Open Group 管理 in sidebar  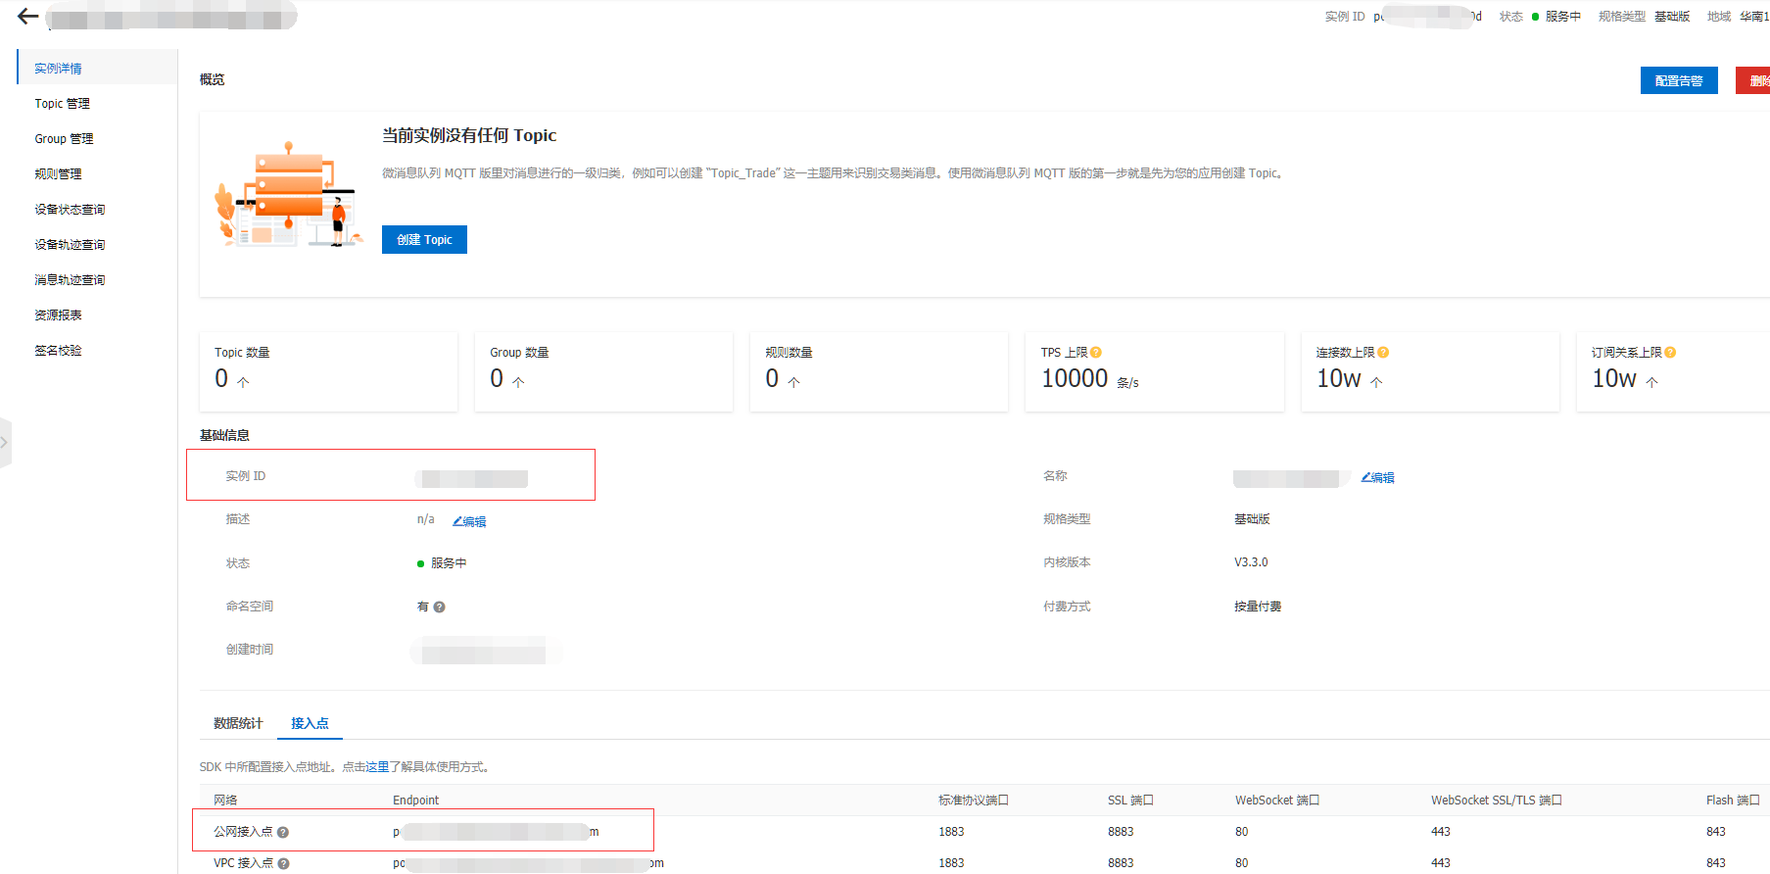coord(64,139)
